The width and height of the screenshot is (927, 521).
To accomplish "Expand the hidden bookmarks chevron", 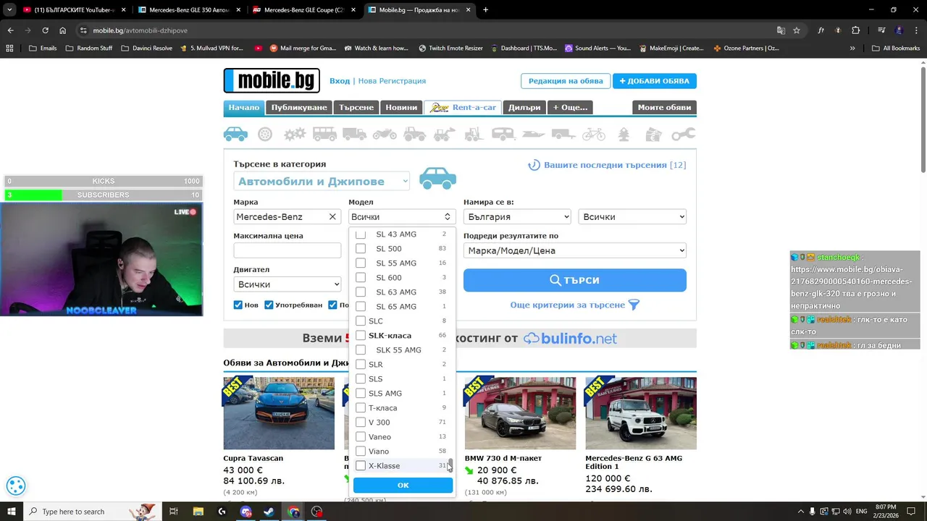I will coord(852,48).
